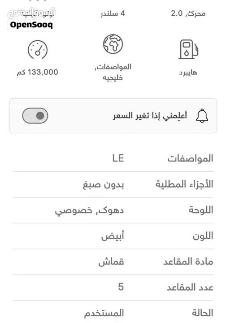Select the الأجزاء المطلية row label
Viewport: 226px width, 323px height.
(x=184, y=184)
